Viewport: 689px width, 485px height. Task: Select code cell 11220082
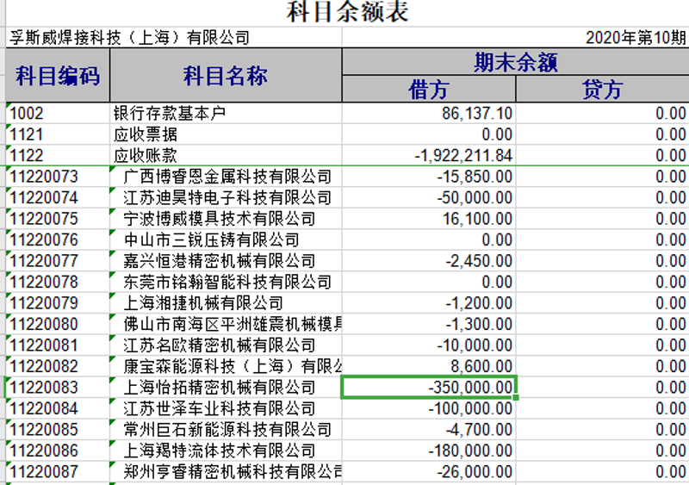(58, 367)
